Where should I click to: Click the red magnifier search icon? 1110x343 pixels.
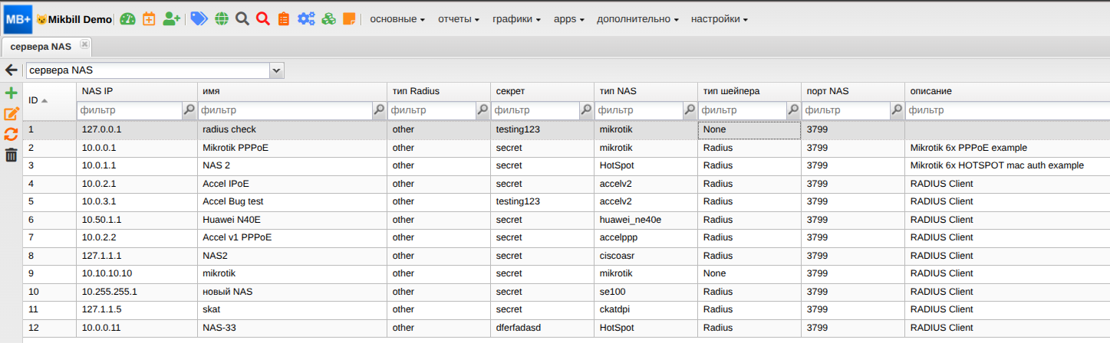263,19
